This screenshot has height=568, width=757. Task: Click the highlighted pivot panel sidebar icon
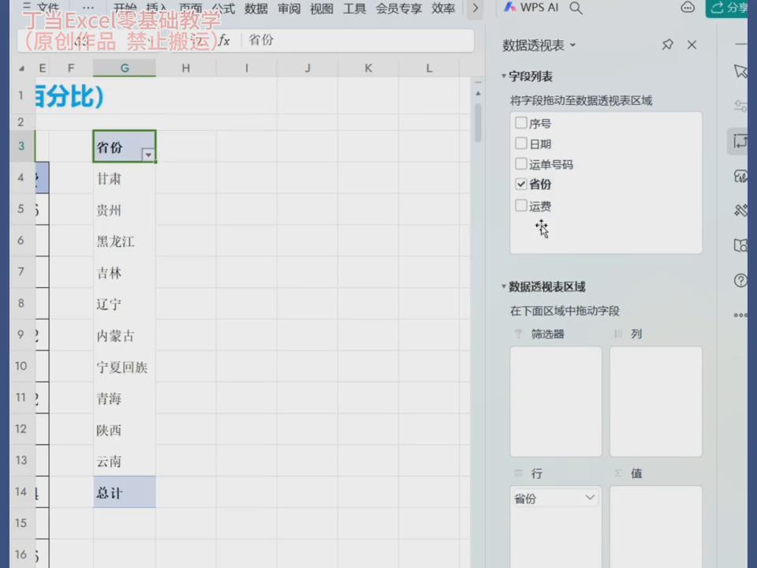click(x=739, y=142)
